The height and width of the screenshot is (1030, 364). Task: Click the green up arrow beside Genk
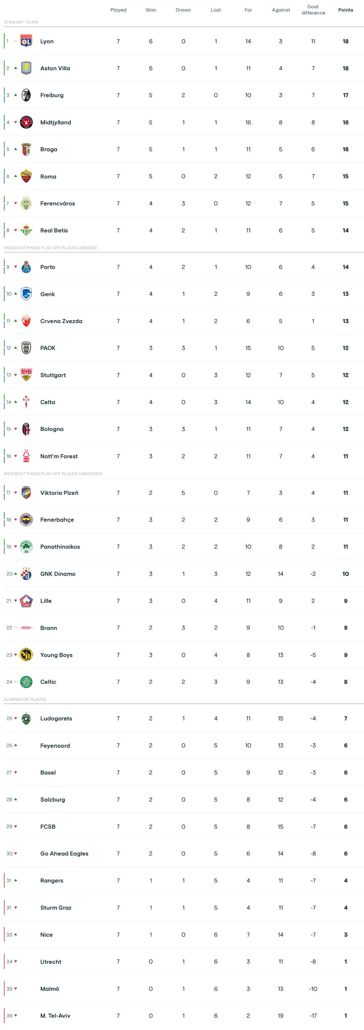click(16, 294)
